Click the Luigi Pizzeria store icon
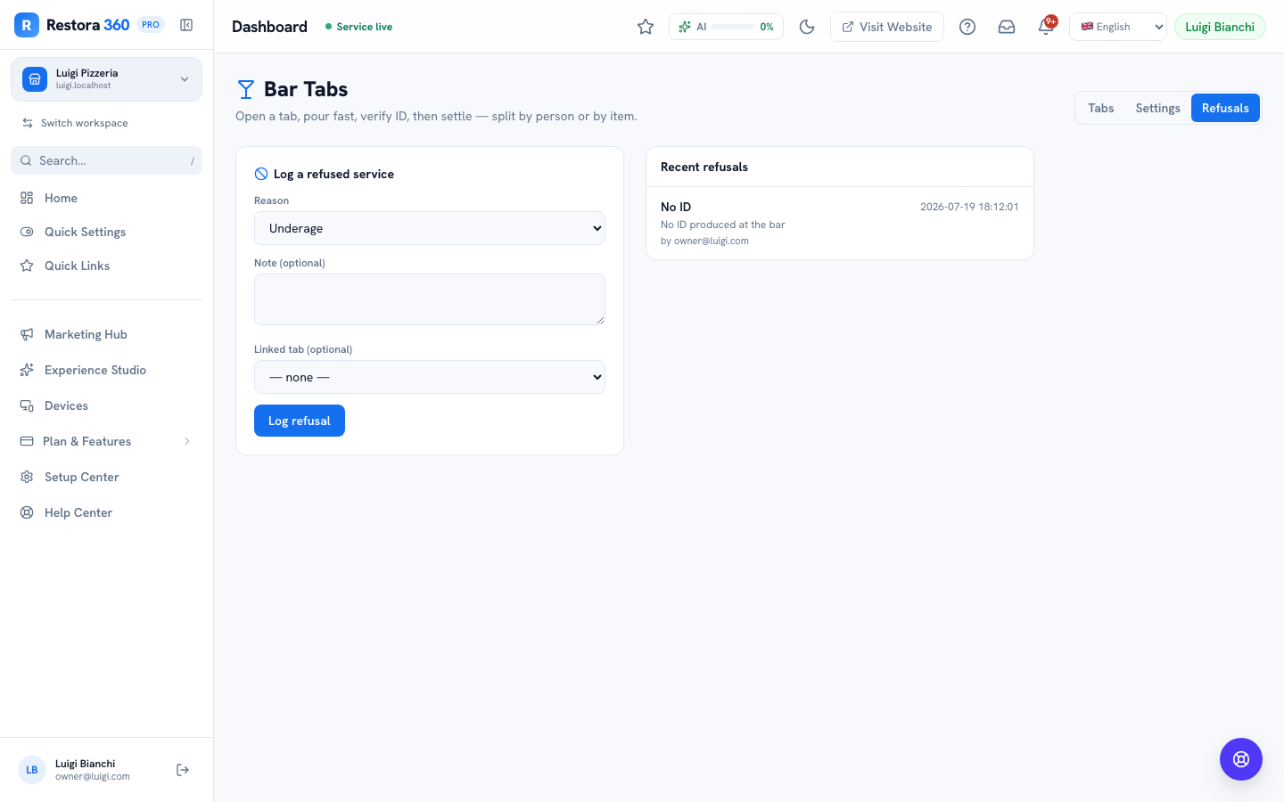1284x802 pixels. tap(35, 79)
